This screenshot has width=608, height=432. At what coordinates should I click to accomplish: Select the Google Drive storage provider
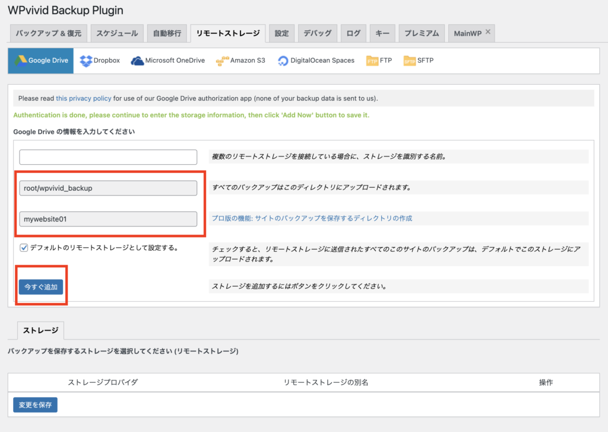click(x=40, y=60)
